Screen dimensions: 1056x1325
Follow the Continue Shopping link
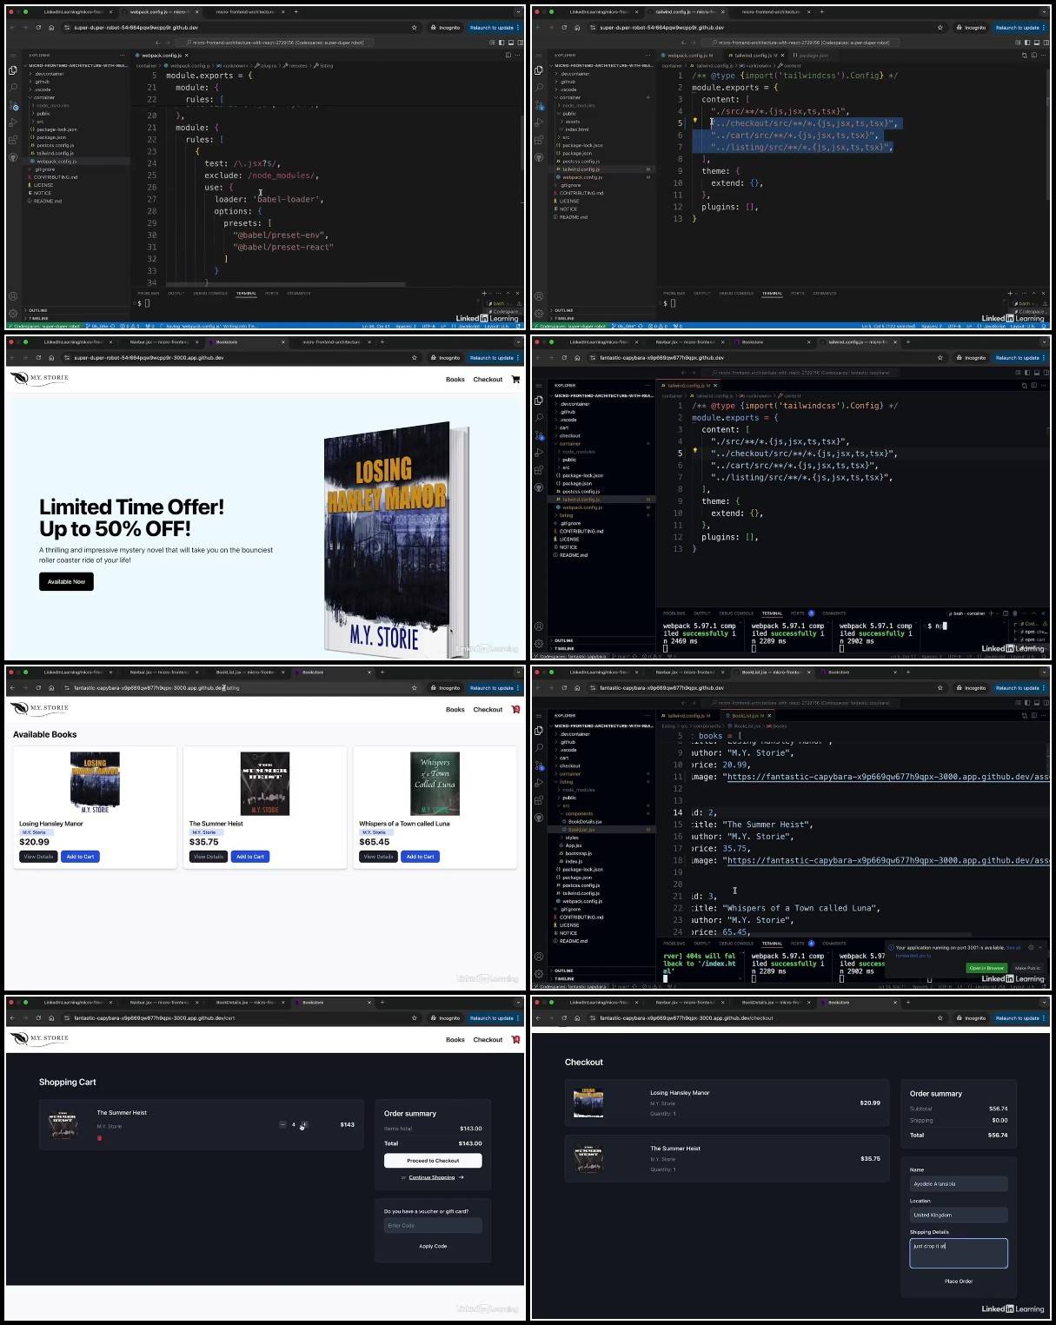point(432,1177)
